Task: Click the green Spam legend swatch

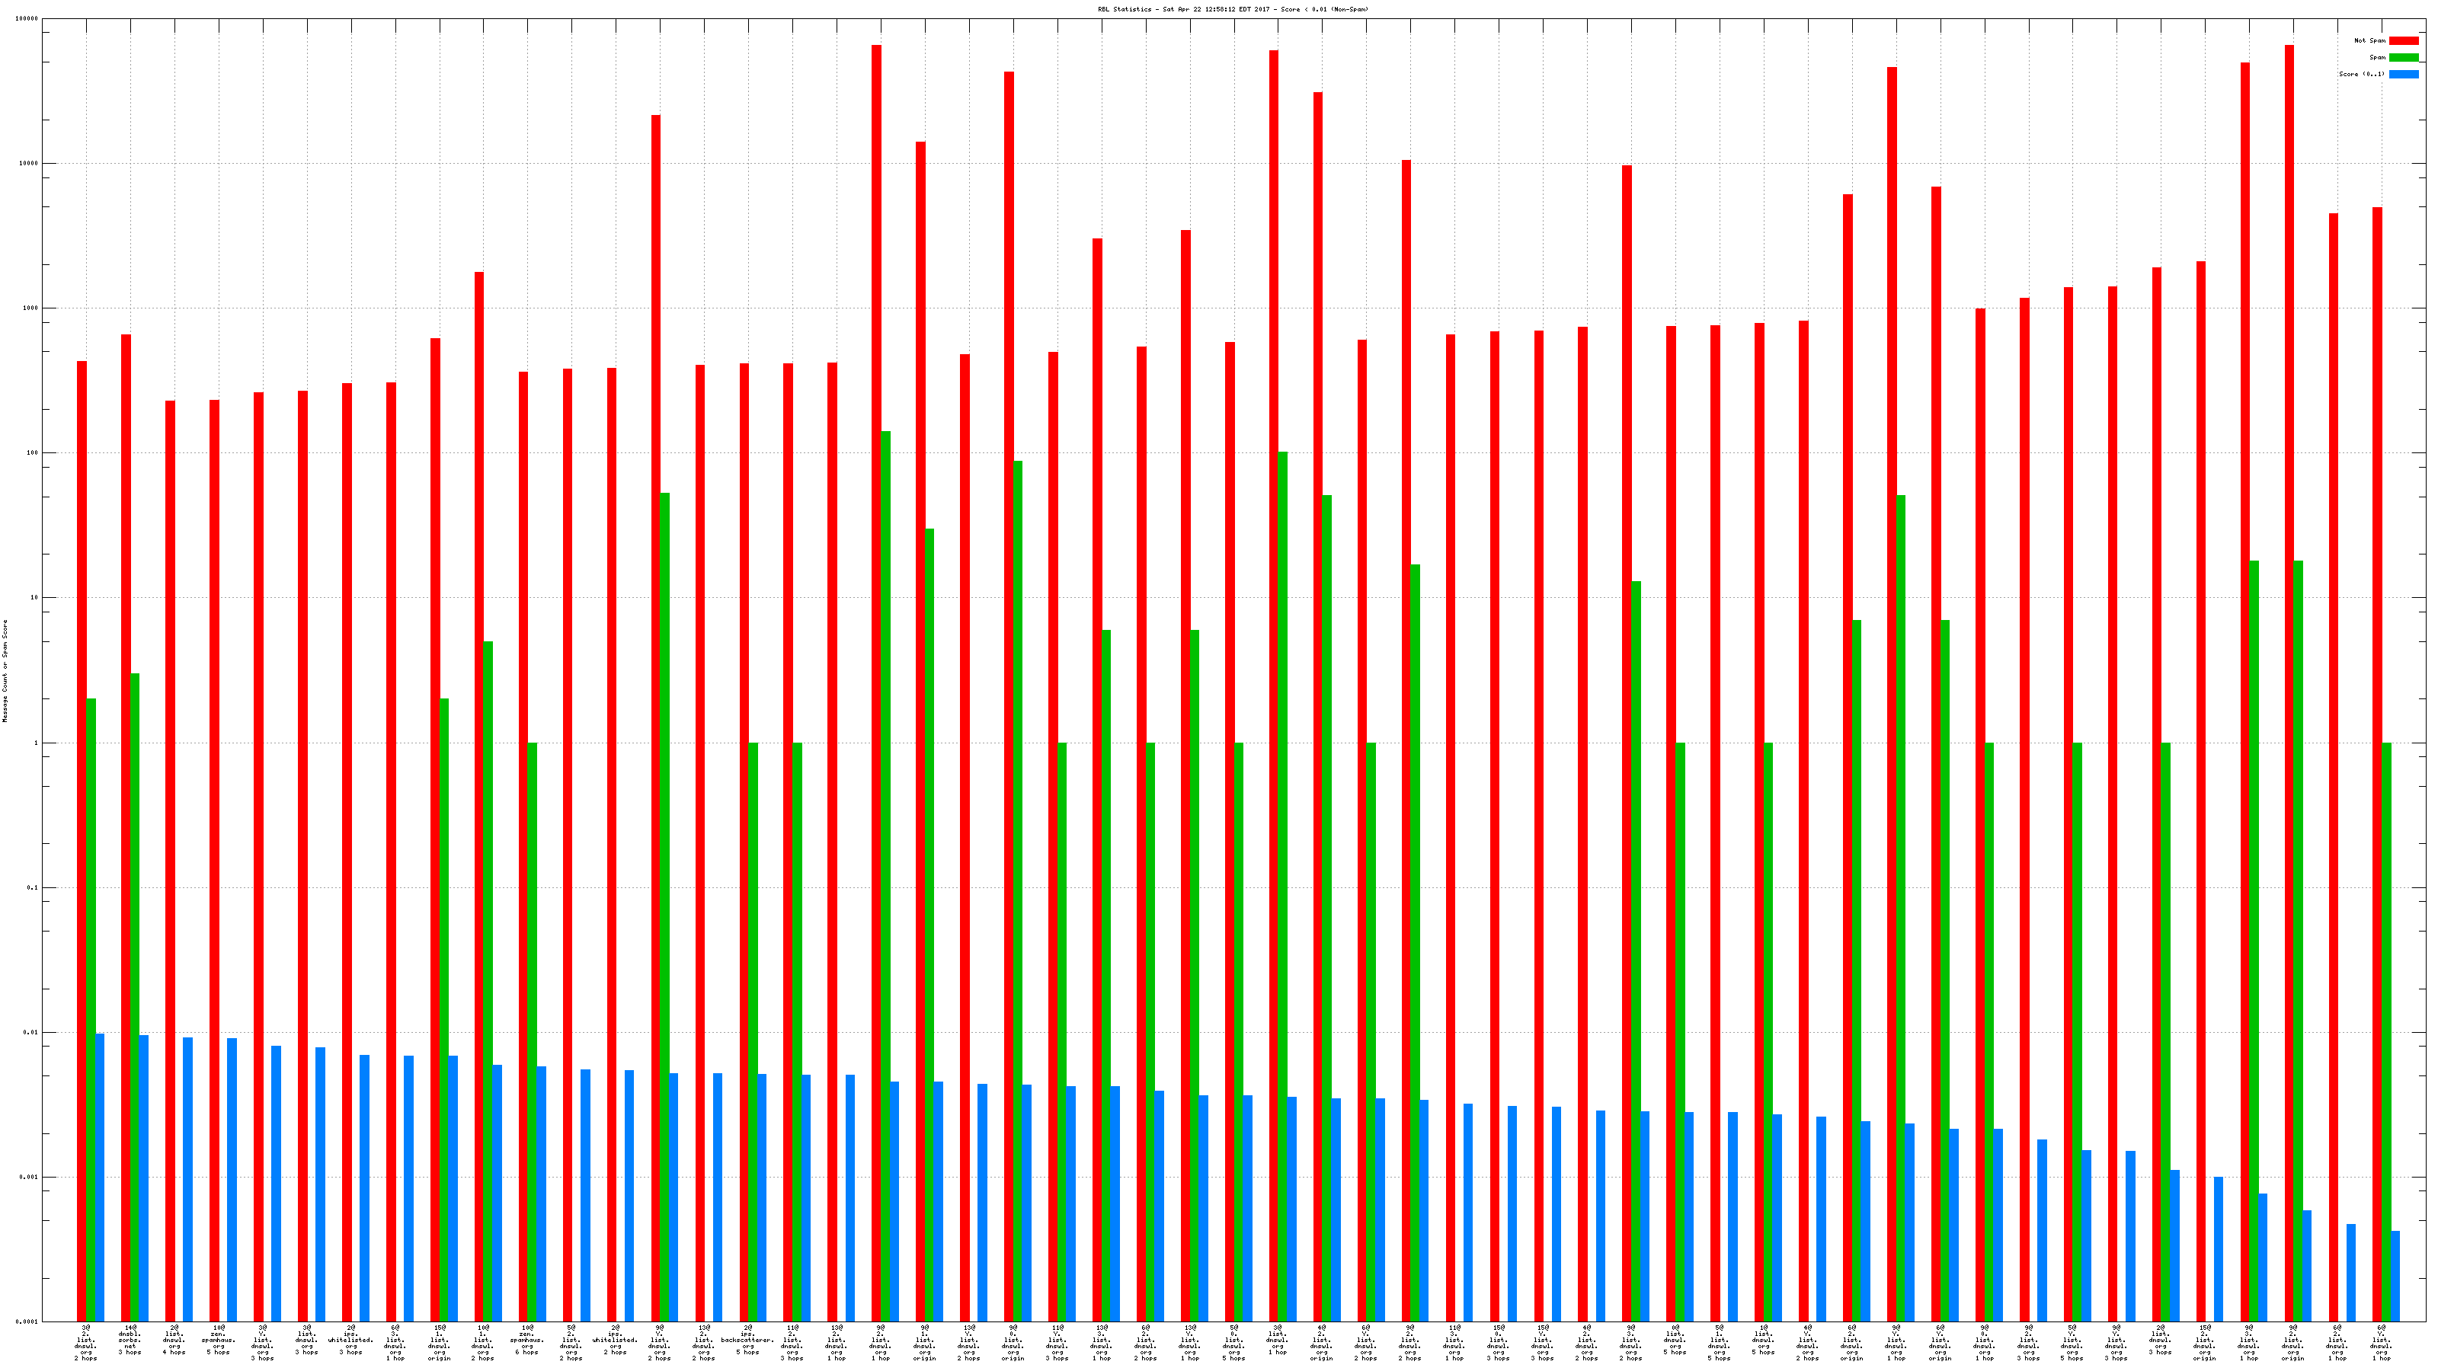Action: (2403, 58)
